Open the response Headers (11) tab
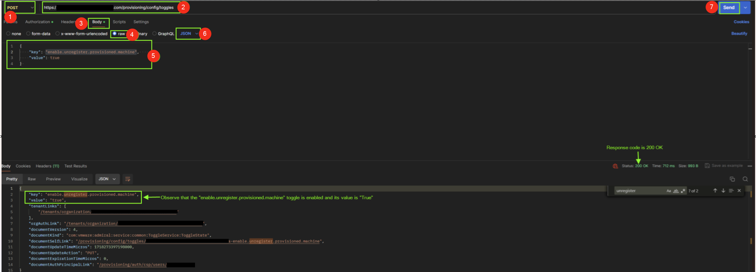This screenshot has height=272, width=756. (x=48, y=166)
